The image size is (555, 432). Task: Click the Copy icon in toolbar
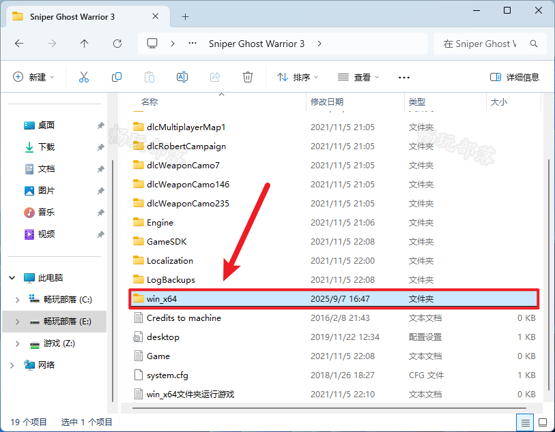pos(117,77)
